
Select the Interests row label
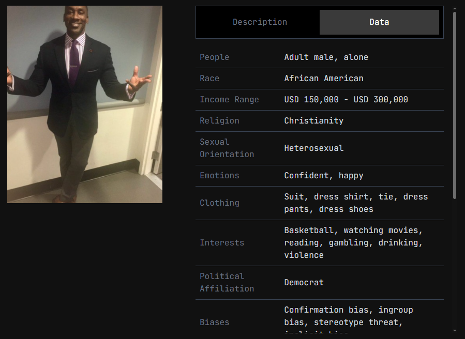[222, 243]
